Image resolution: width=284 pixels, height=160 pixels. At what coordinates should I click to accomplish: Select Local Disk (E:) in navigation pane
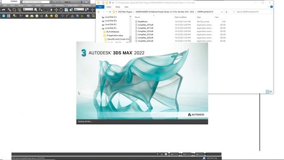[110, 24]
